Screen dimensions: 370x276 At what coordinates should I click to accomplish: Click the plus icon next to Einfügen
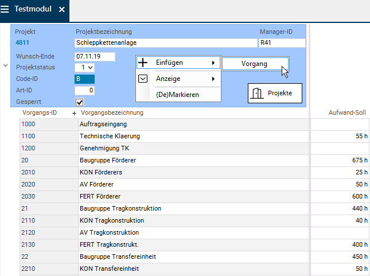pos(143,63)
